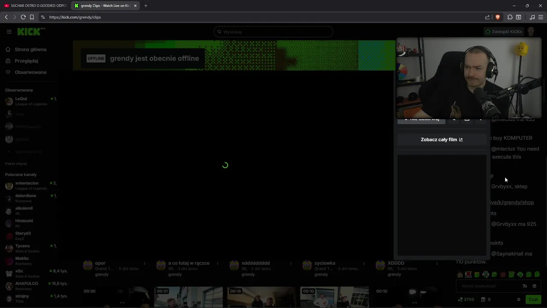Expand followed list with Pokaż więcej

pos(16,163)
